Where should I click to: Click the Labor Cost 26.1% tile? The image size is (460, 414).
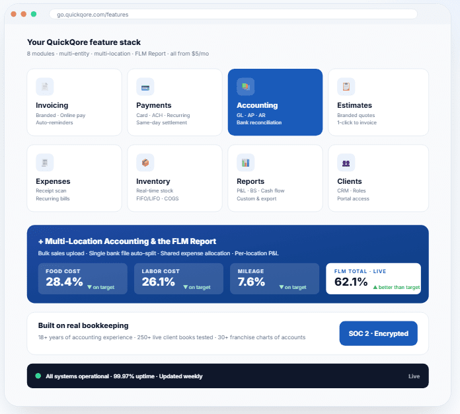point(178,278)
